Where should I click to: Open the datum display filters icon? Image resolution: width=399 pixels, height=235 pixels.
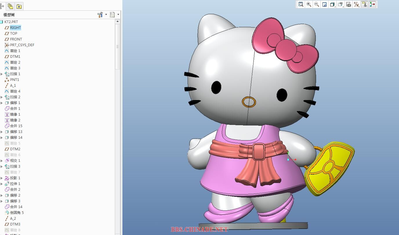click(357, 4)
